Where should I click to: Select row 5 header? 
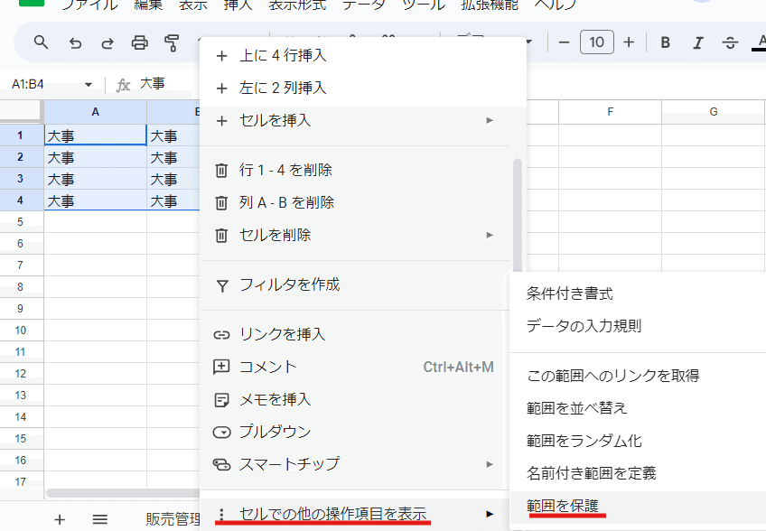[20, 222]
